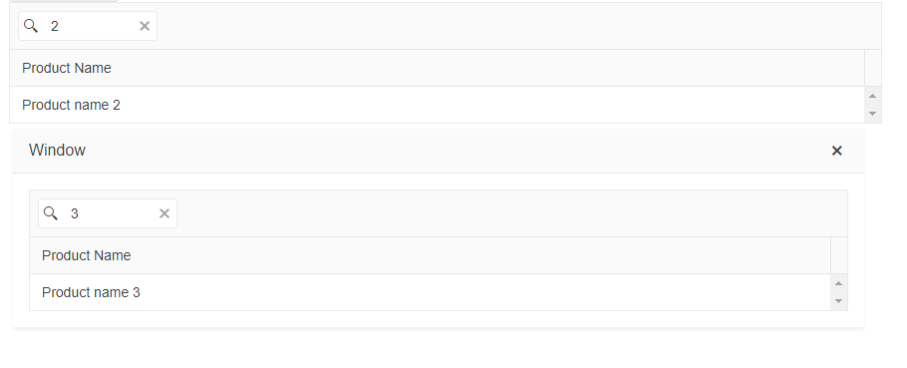907x368 pixels.
Task: Click the magnifier icon inside the Window grid search
Action: (50, 213)
